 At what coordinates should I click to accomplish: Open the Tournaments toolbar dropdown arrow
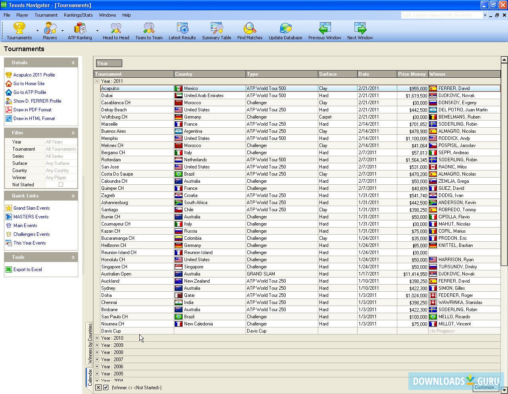(x=37, y=31)
